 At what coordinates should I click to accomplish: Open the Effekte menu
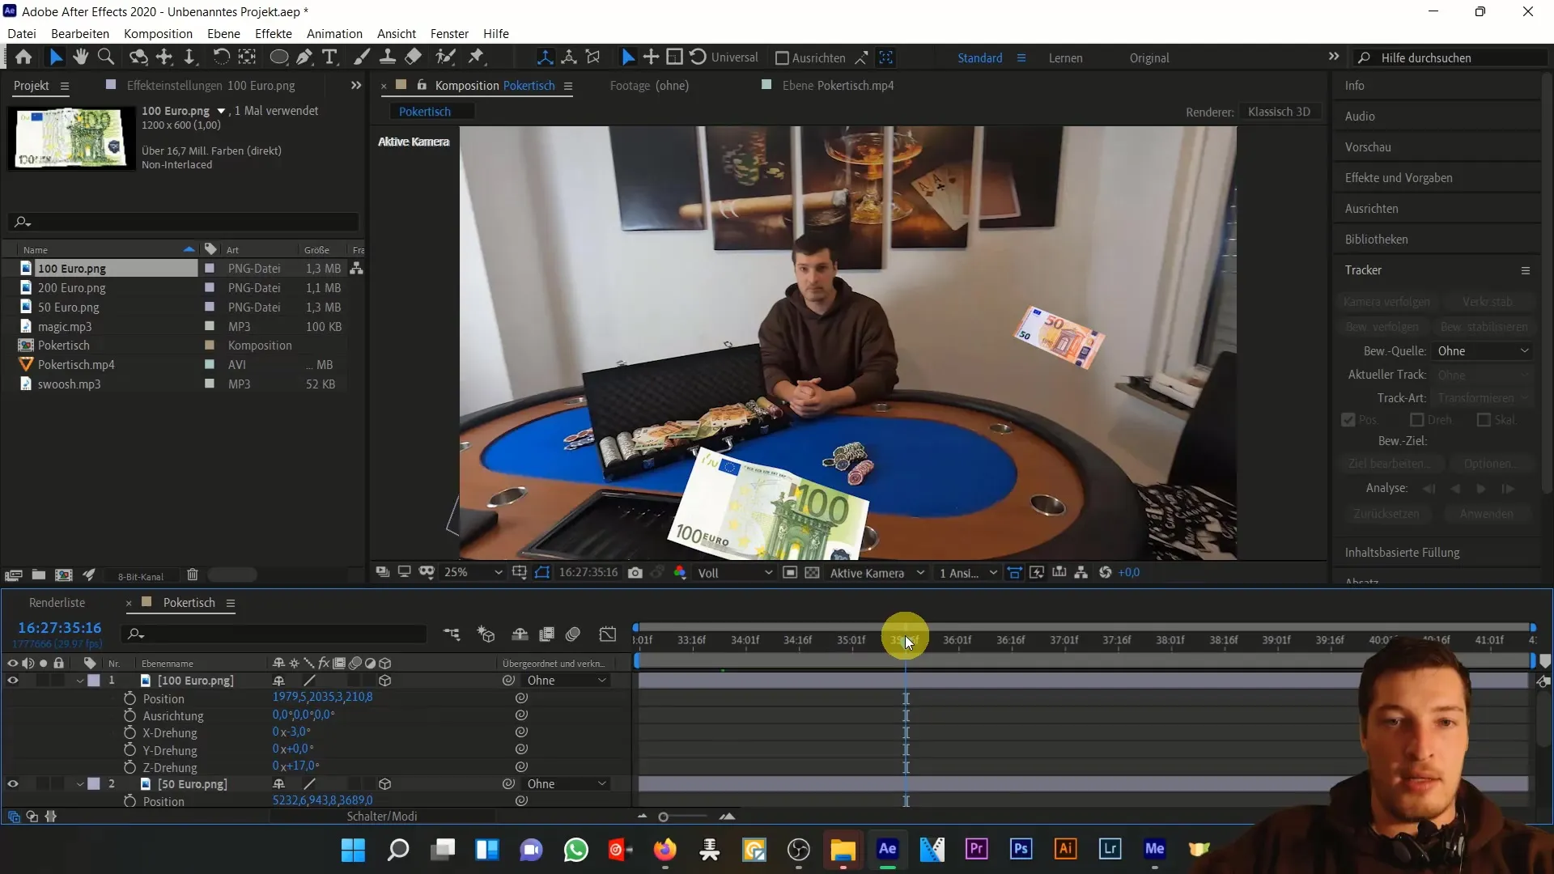[x=274, y=34]
